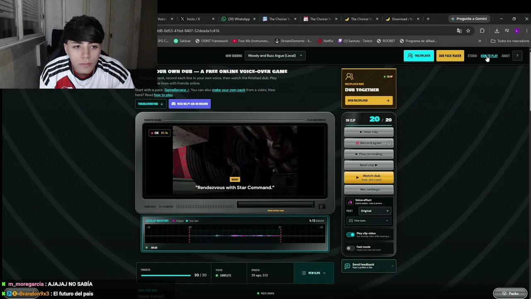Image resolution: width=531 pixels, height=299 pixels.
Task: Toggle the Play clip video switch
Action: [x=351, y=235]
